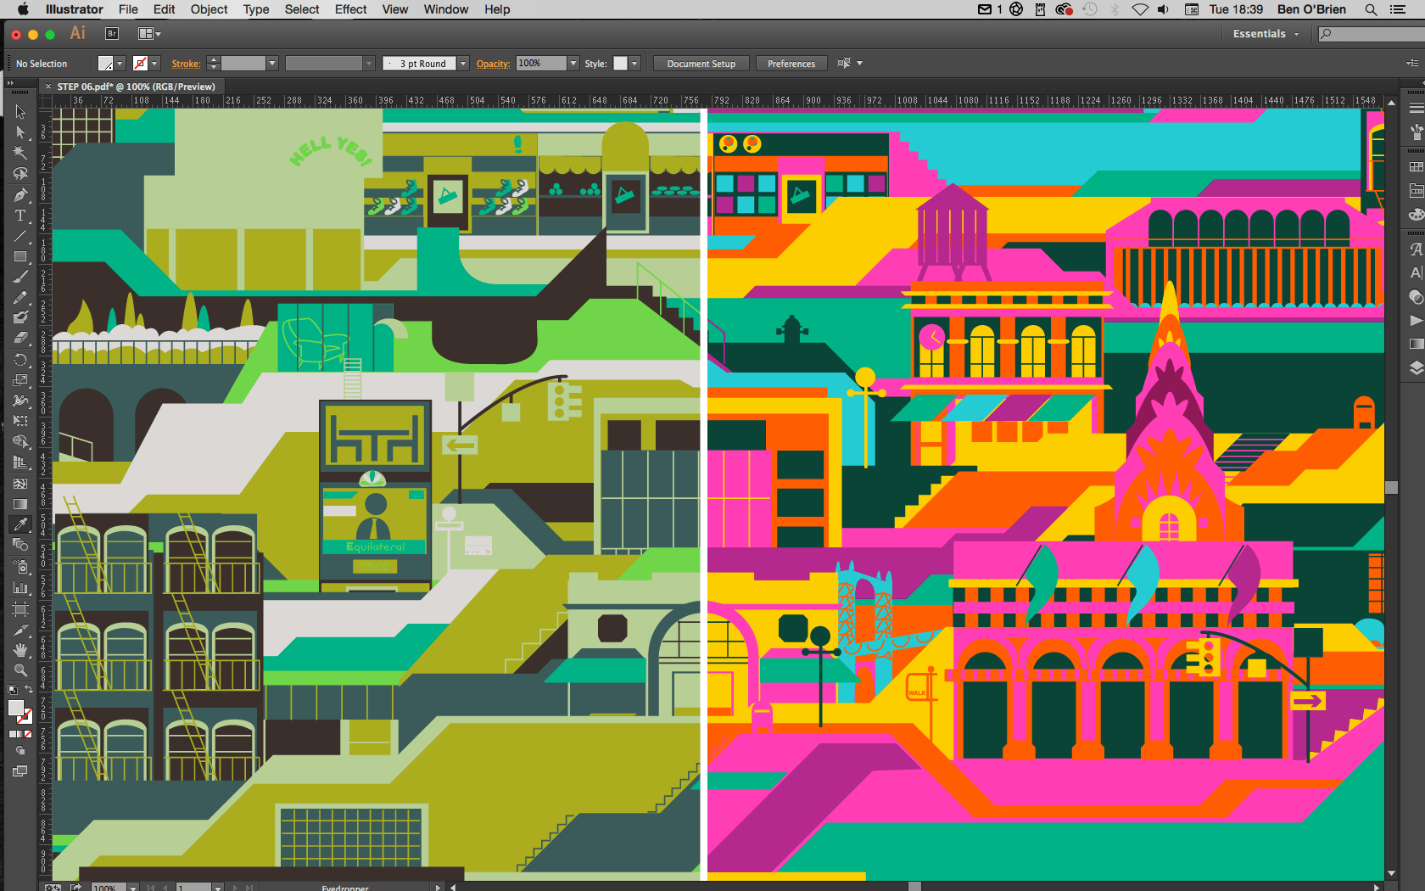Select the Column Graph tool
The width and height of the screenshot is (1425, 891).
[20, 587]
